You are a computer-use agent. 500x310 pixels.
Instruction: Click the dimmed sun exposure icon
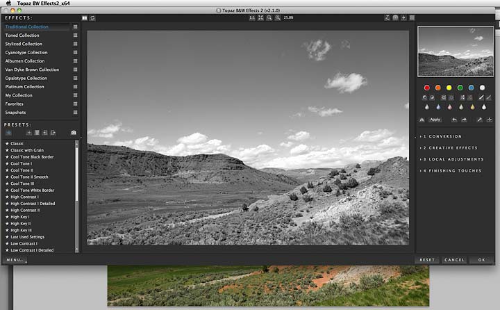[451, 97]
